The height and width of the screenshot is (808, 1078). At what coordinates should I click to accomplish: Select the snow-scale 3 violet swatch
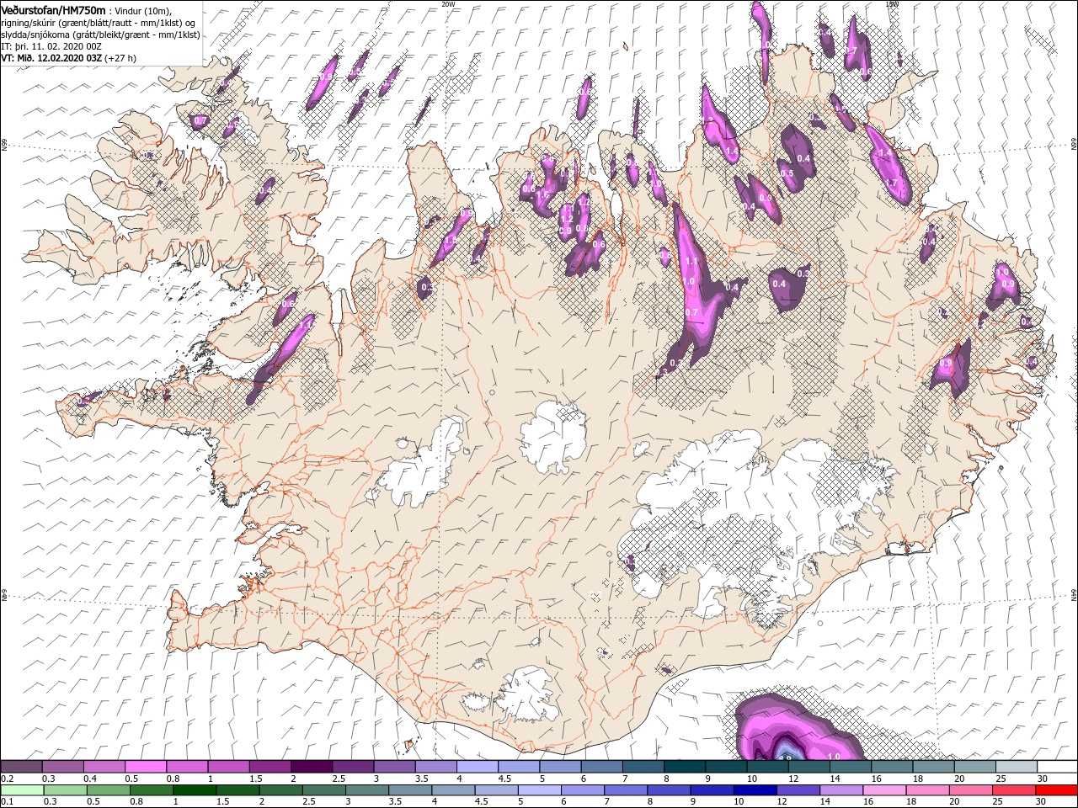click(394, 766)
